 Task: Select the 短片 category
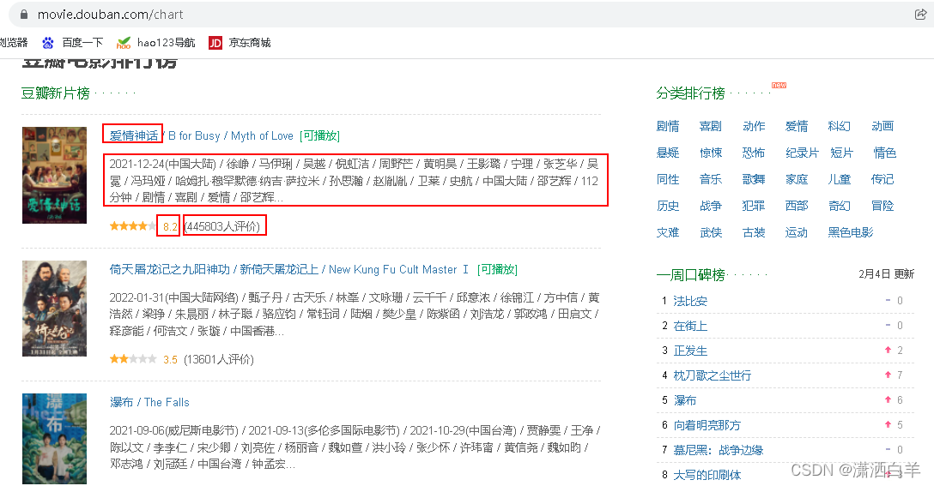click(841, 153)
